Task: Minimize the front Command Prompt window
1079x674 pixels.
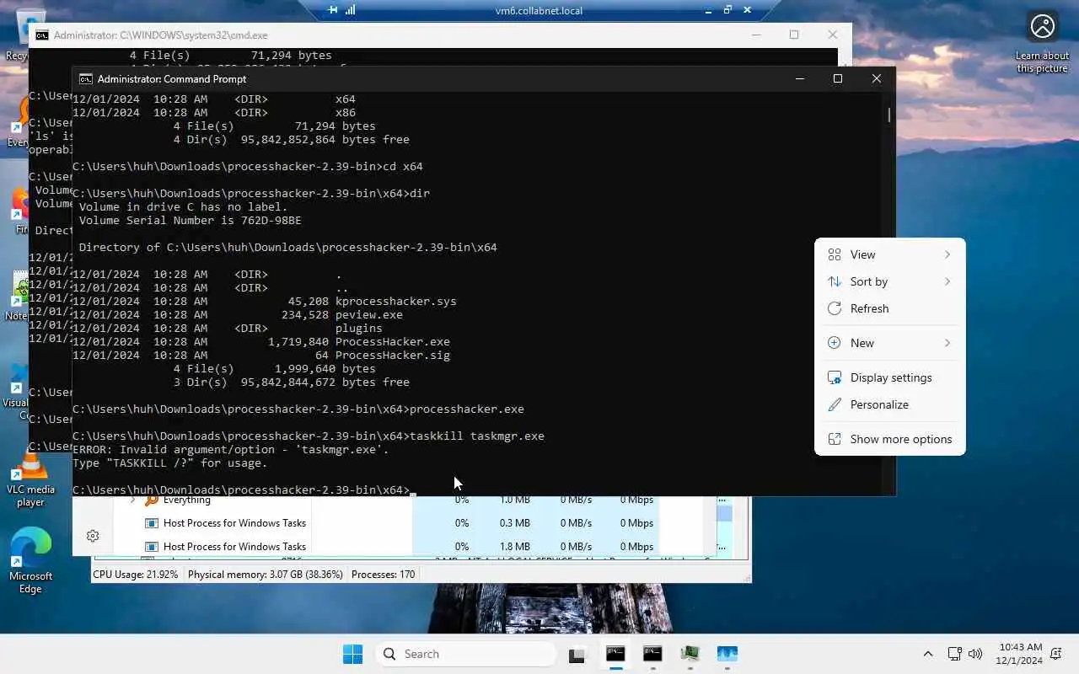Action: pyautogui.click(x=799, y=78)
